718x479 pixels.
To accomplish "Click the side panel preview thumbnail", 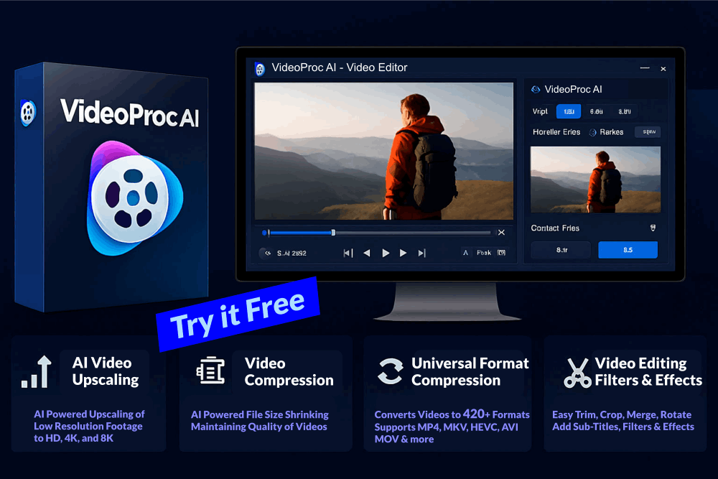I will click(x=595, y=180).
